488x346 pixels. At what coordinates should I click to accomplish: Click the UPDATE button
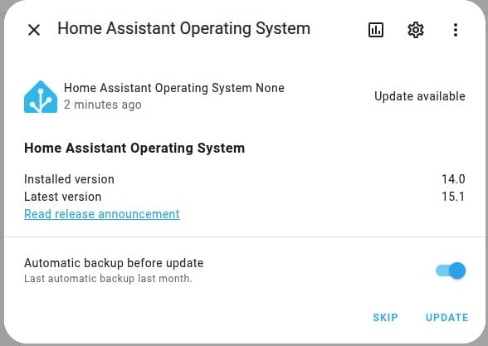[447, 317]
